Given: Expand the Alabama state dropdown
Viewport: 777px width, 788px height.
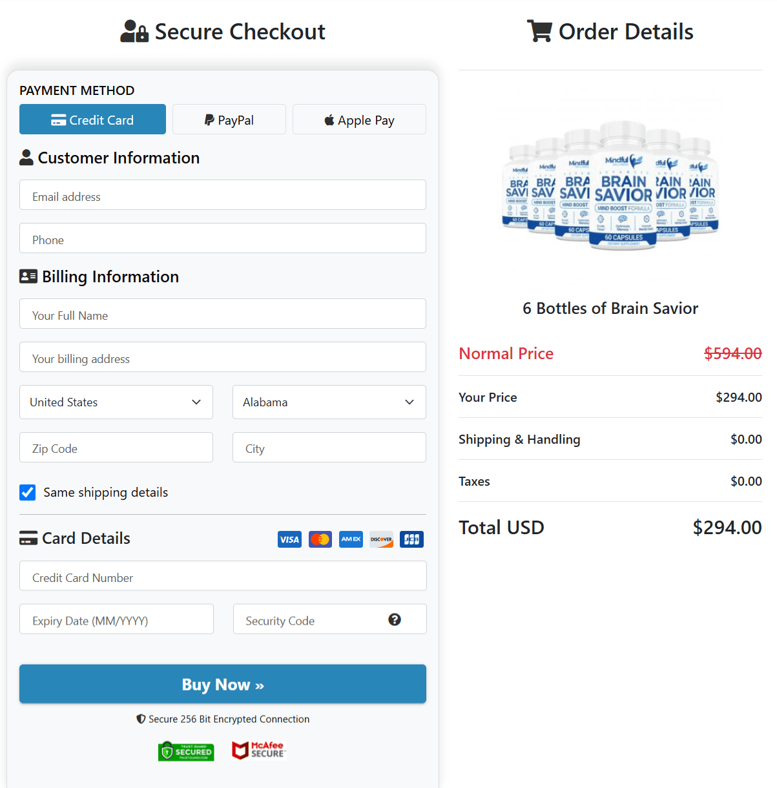Looking at the screenshot, I should tap(329, 402).
